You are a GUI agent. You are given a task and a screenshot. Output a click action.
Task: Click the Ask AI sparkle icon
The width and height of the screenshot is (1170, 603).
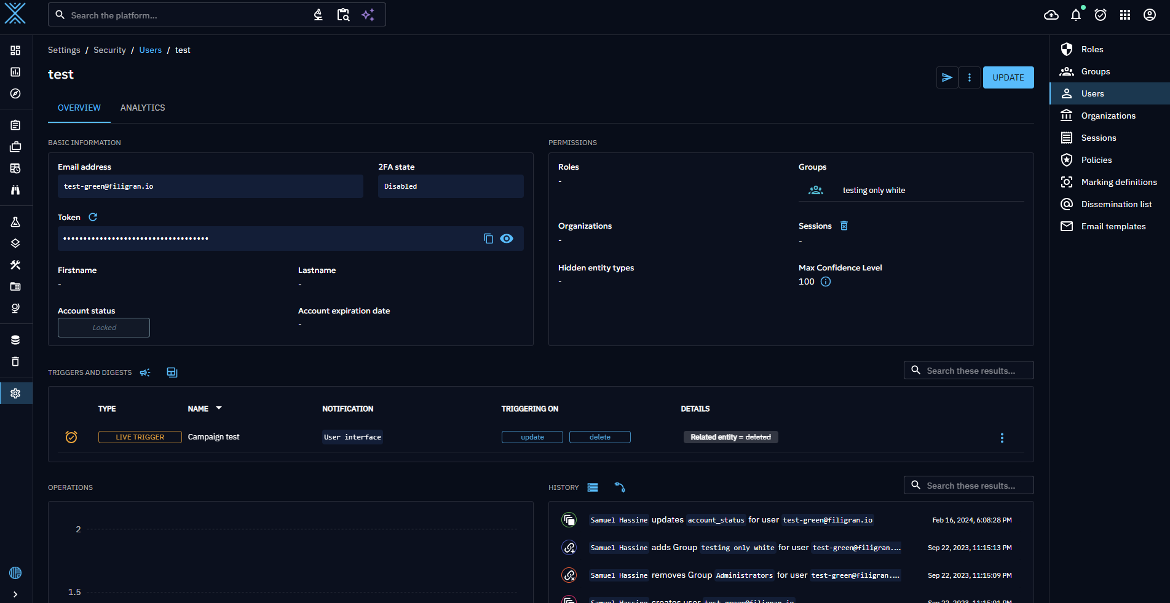click(368, 15)
